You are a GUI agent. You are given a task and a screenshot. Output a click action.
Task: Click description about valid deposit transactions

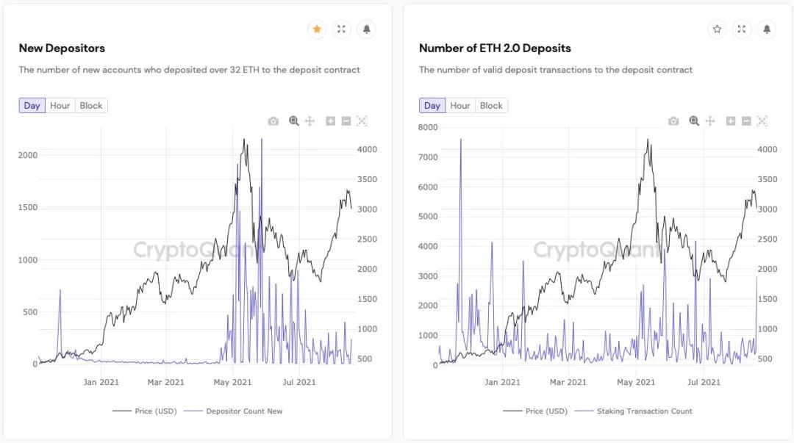point(556,70)
